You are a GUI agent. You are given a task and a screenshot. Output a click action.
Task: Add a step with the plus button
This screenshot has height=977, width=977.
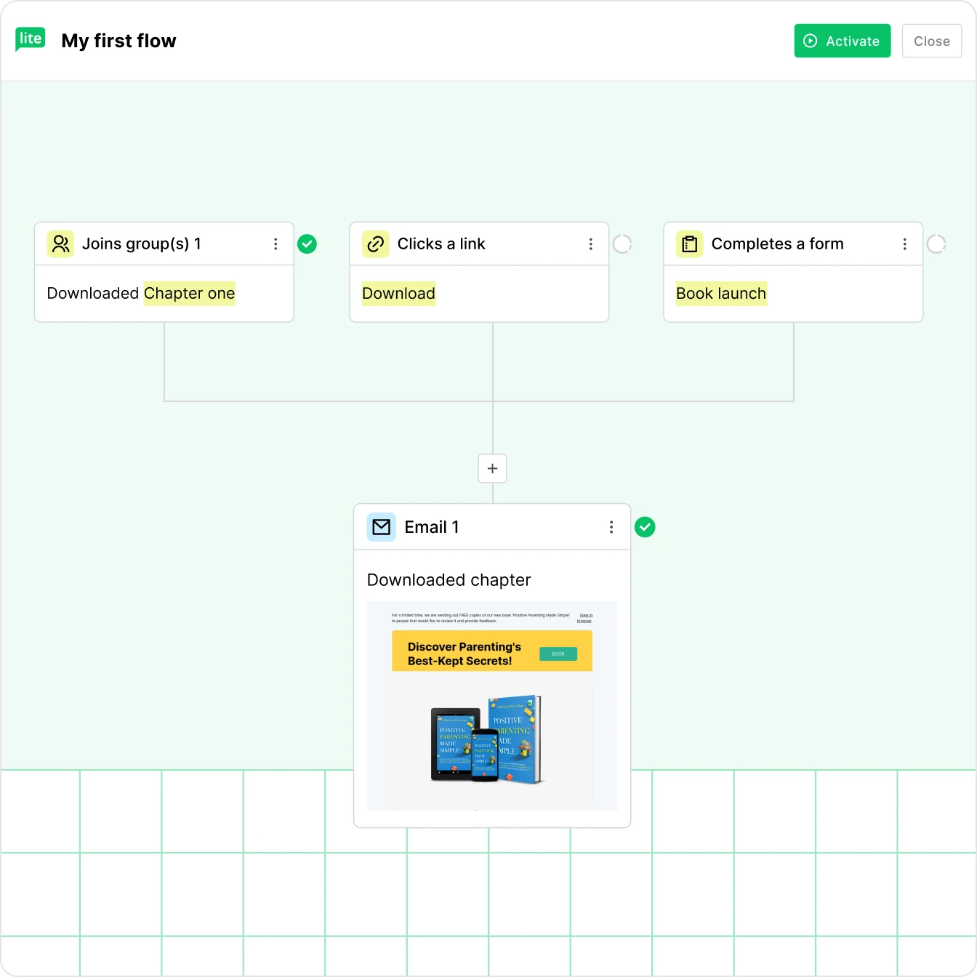point(493,469)
